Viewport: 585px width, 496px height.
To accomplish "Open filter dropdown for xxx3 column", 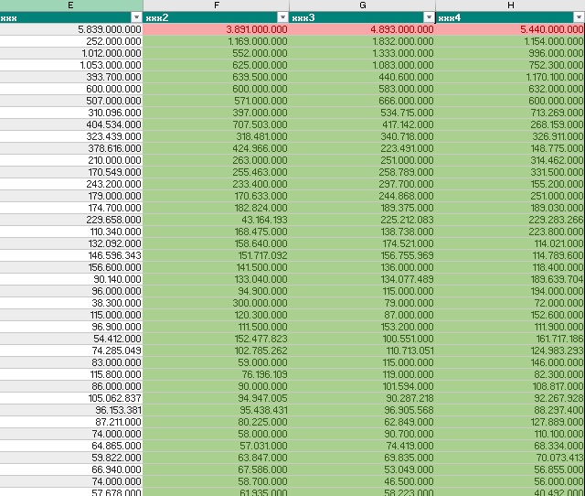I will coord(429,17).
